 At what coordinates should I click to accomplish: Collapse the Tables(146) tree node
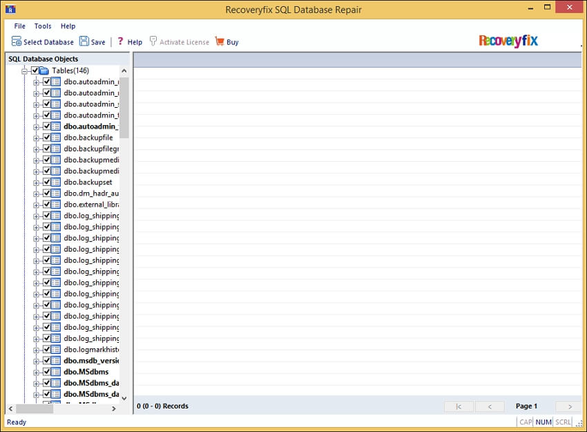[25, 71]
